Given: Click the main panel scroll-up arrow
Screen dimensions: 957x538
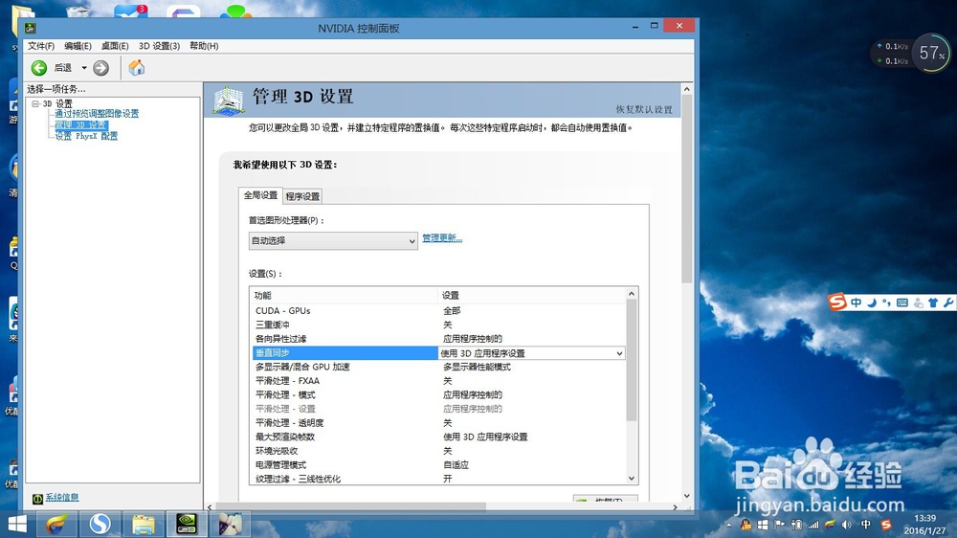Looking at the screenshot, I should pos(686,89).
